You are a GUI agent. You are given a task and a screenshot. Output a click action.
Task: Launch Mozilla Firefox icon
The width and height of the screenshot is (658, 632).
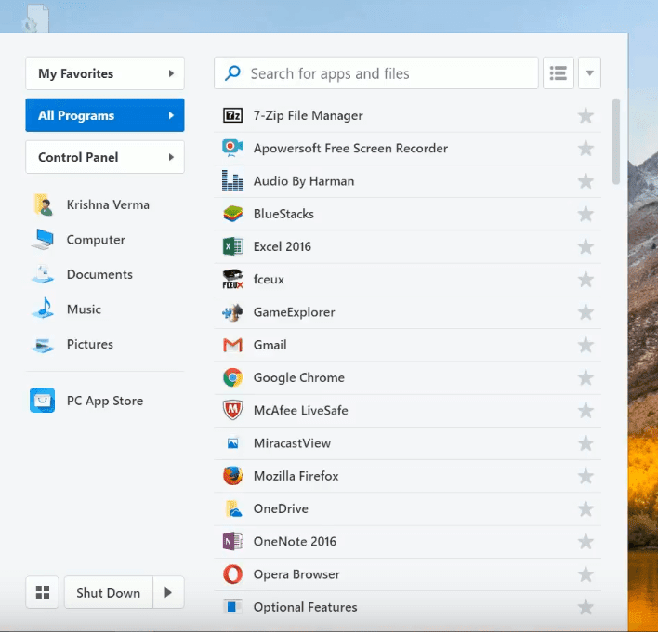tap(232, 476)
